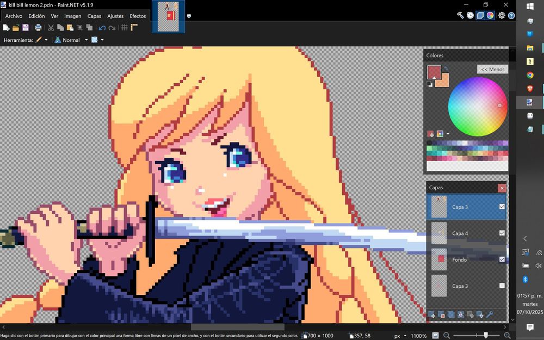Expand the pencil tool chooser dropdown
Screen dimensions: 544x340
[x=46, y=40]
